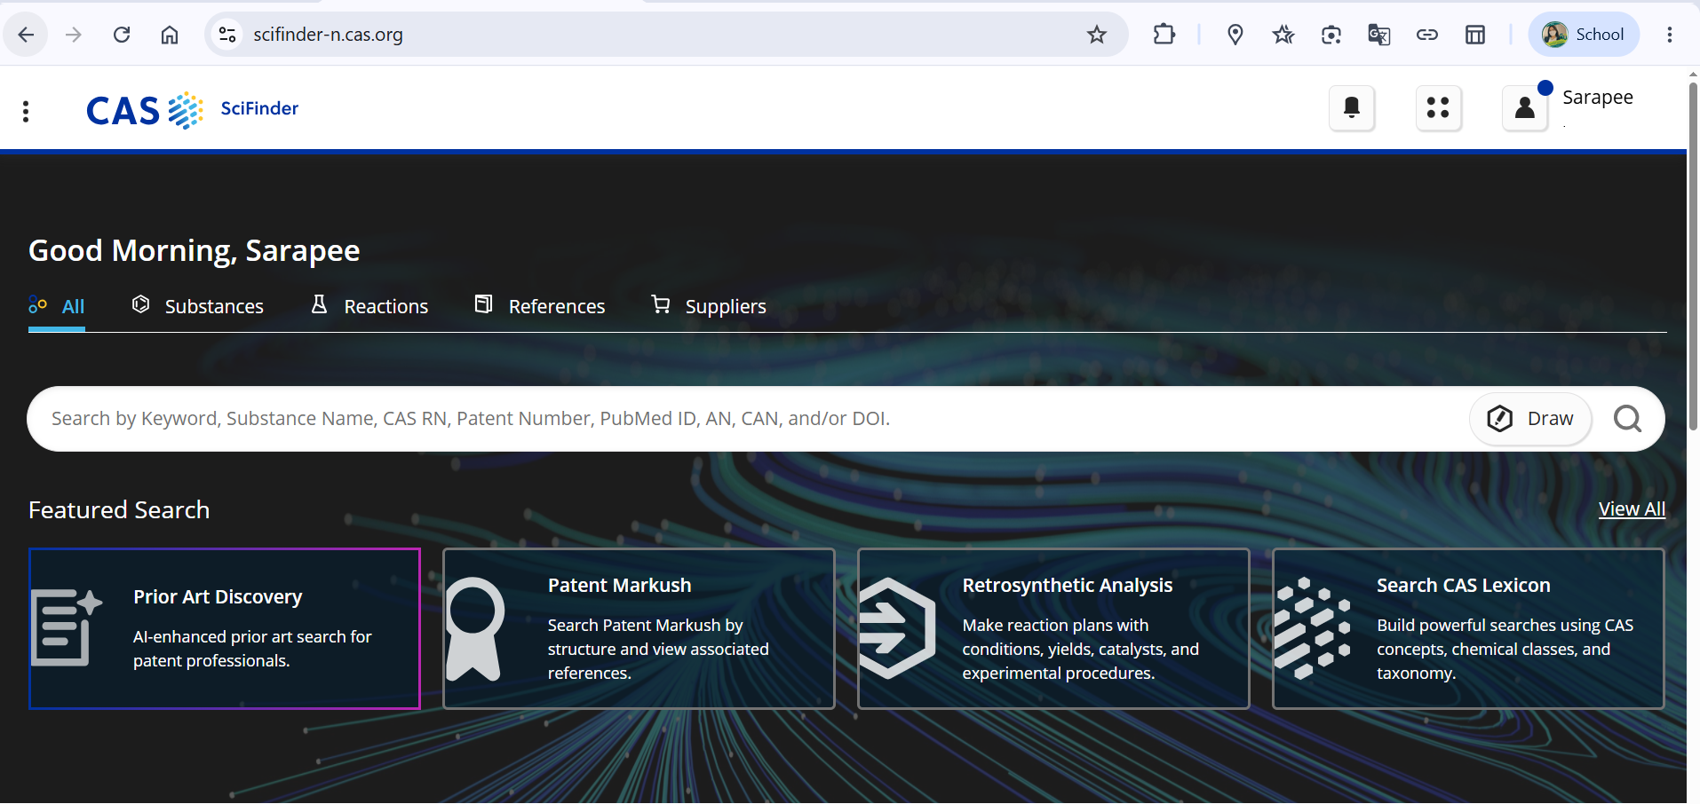Click the CAS Lexicon dotted icon
This screenshot has width=1700, height=804.
[1312, 628]
